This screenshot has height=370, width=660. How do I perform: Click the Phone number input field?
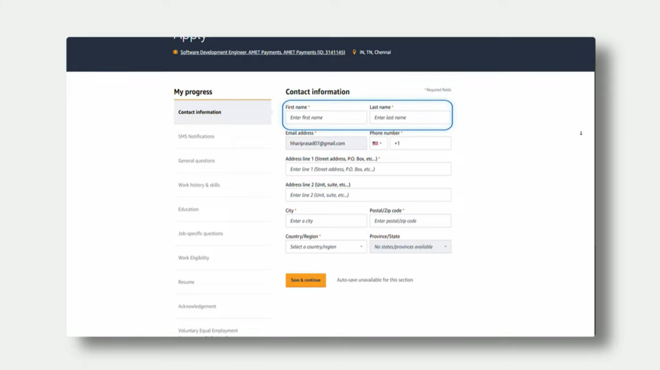pos(421,143)
